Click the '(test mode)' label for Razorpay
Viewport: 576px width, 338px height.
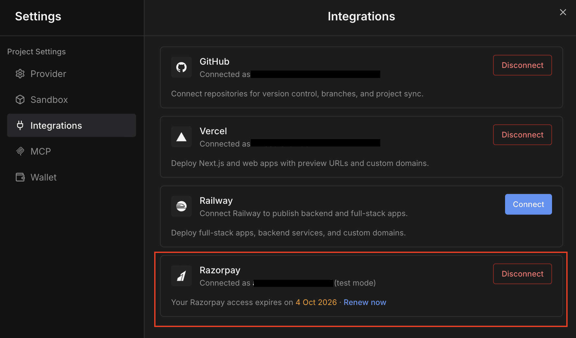[355, 283]
